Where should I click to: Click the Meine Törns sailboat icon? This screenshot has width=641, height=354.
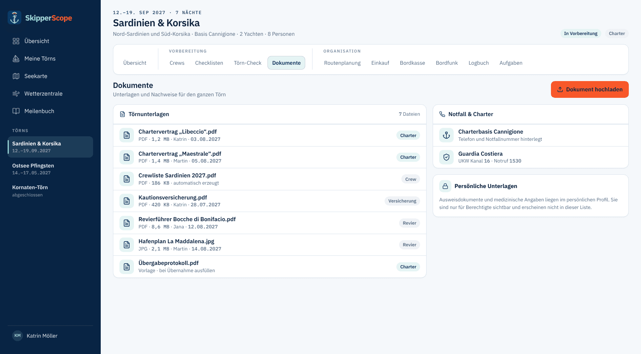coord(16,59)
